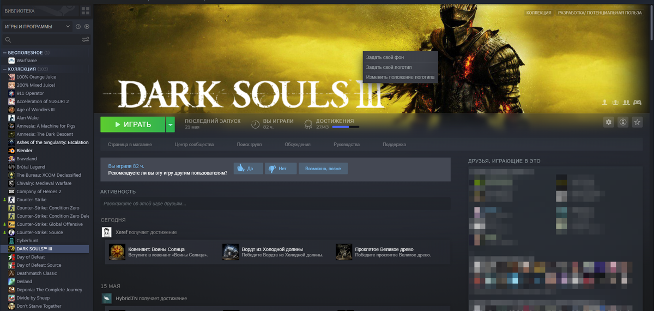This screenshot has width=654, height=311.
Task: Click Проклятое Великое древо achievement icon
Action: (x=344, y=252)
